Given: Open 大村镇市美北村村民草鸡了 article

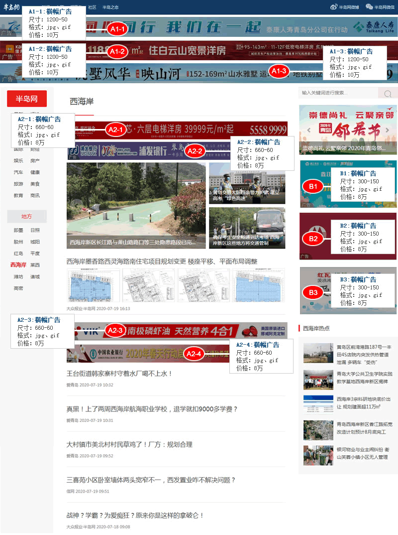Looking at the screenshot, I should click(x=129, y=445).
